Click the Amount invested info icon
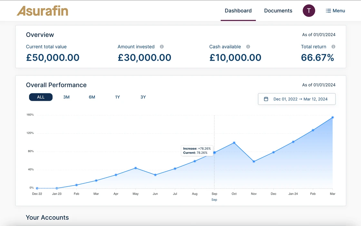Image resolution: width=361 pixels, height=226 pixels. pos(162,46)
